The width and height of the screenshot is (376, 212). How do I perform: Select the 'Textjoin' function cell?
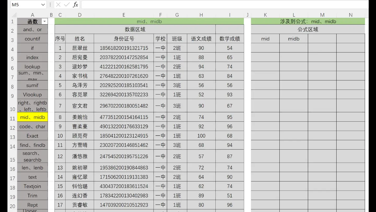coord(32,186)
